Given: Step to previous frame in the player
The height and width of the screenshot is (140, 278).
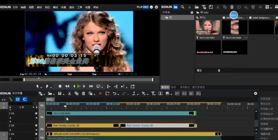Looking at the screenshot, I should 74,86.
